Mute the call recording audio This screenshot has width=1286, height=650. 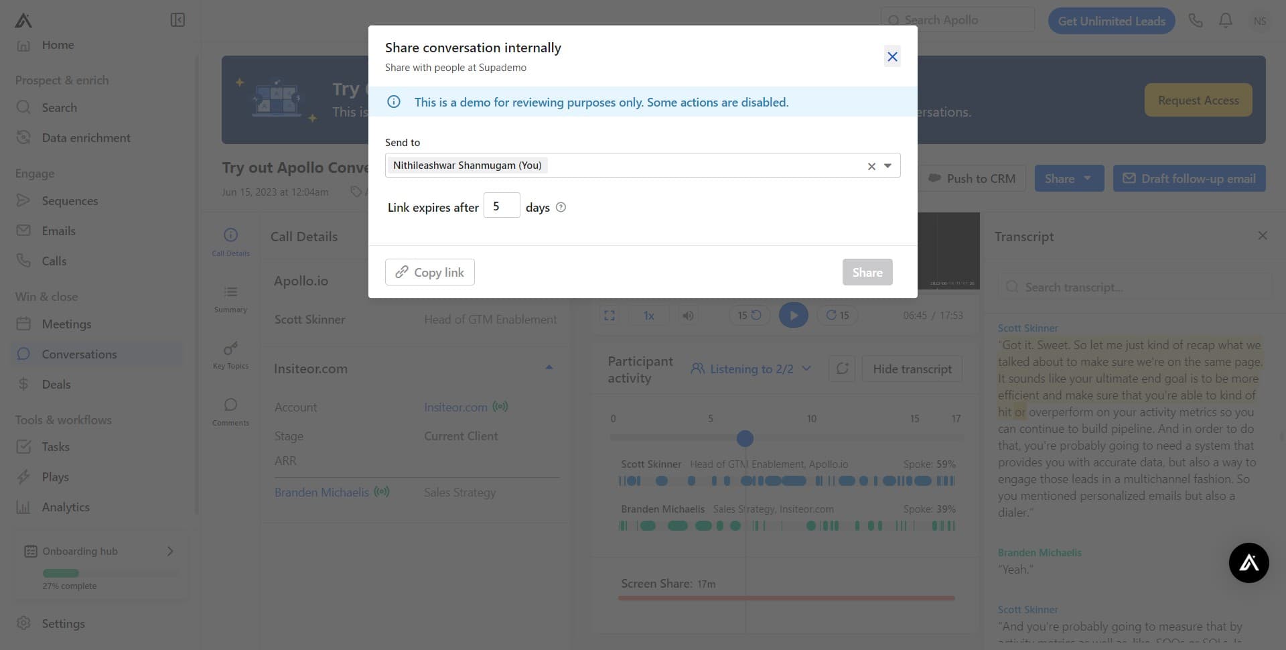(x=687, y=315)
